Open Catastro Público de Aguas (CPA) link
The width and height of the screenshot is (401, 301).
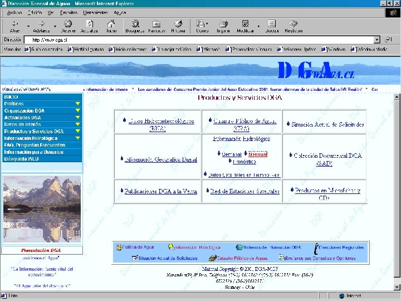point(244,124)
